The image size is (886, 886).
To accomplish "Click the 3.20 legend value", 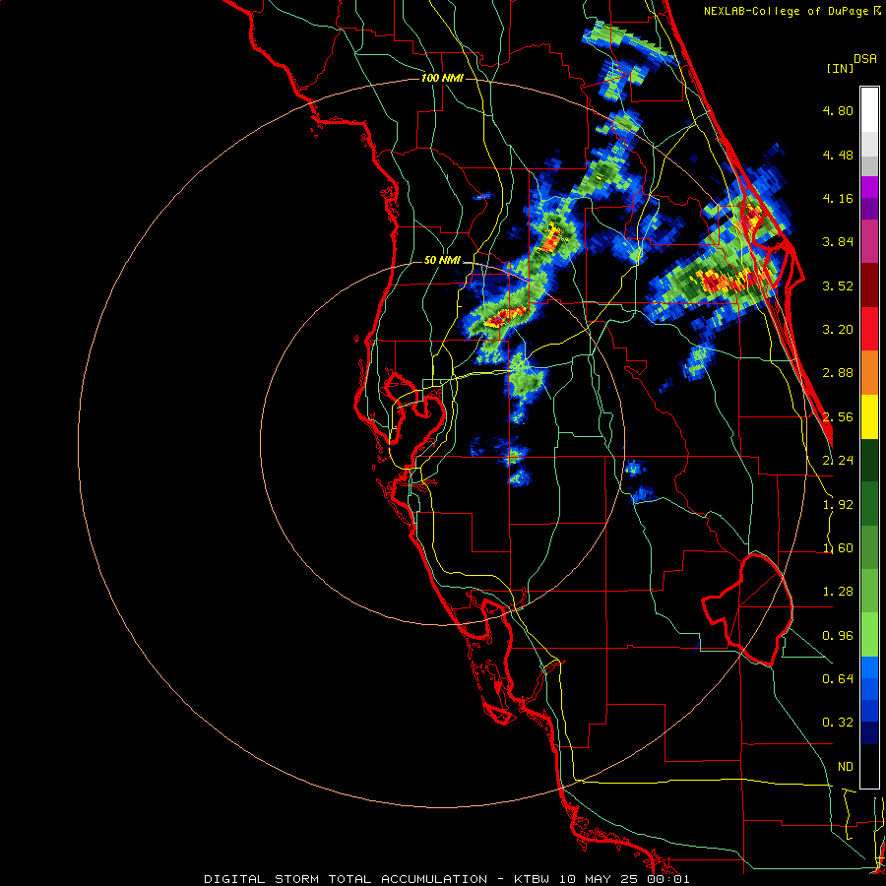I will tap(838, 330).
